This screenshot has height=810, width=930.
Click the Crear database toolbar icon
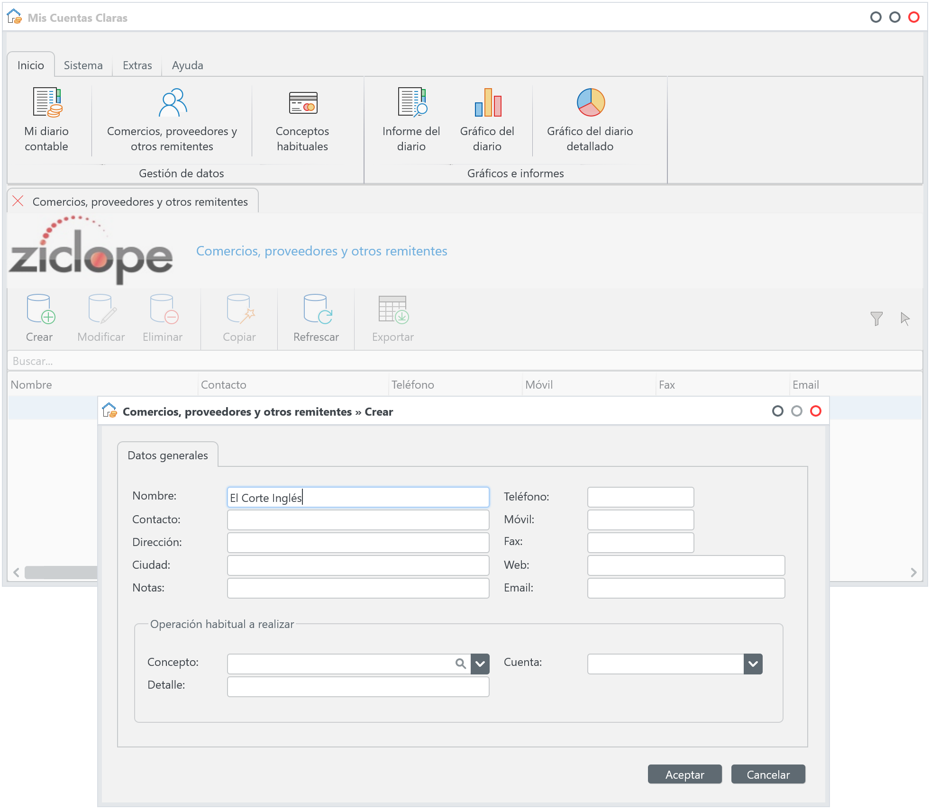(40, 309)
